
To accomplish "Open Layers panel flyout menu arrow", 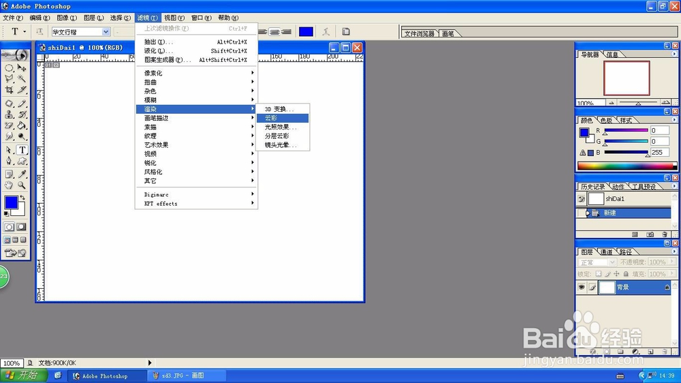I will click(x=674, y=251).
